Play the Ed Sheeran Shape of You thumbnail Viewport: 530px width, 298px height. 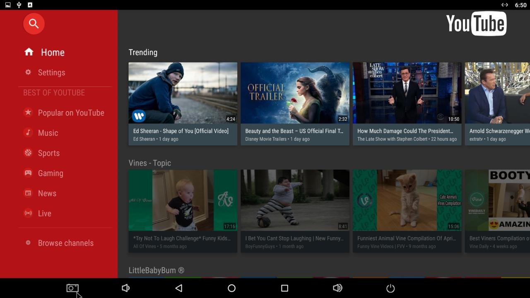[183, 93]
